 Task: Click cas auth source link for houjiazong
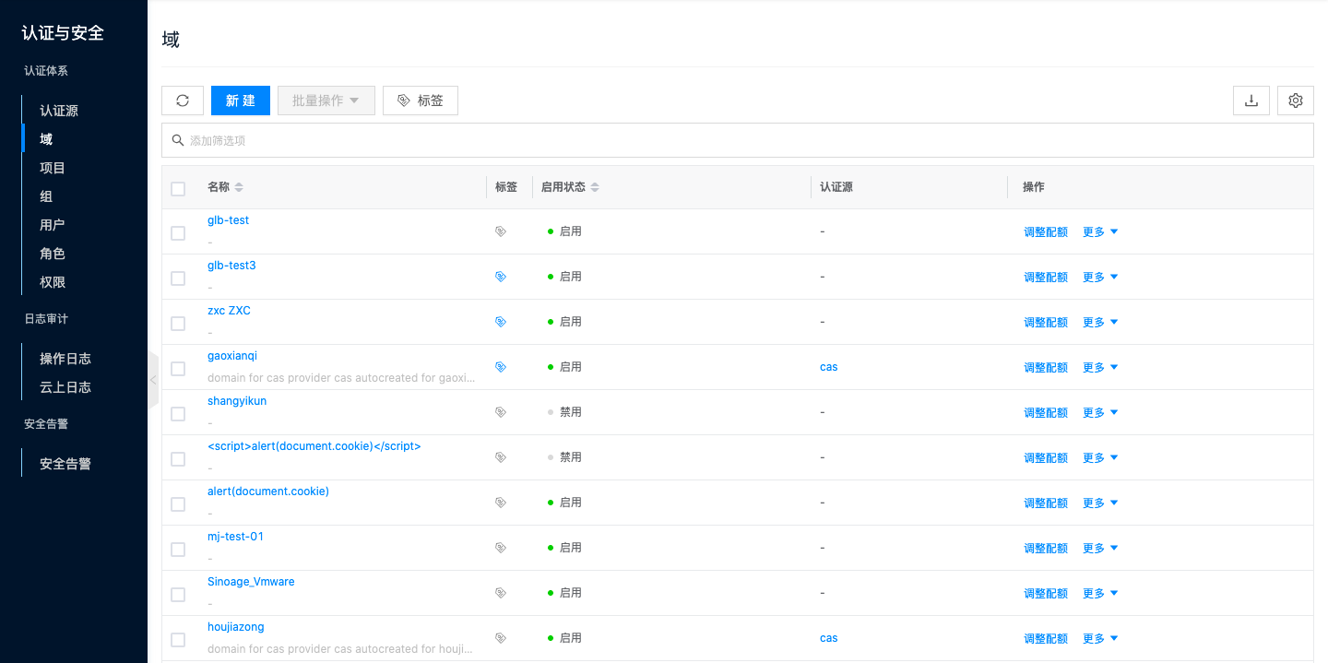pos(829,638)
